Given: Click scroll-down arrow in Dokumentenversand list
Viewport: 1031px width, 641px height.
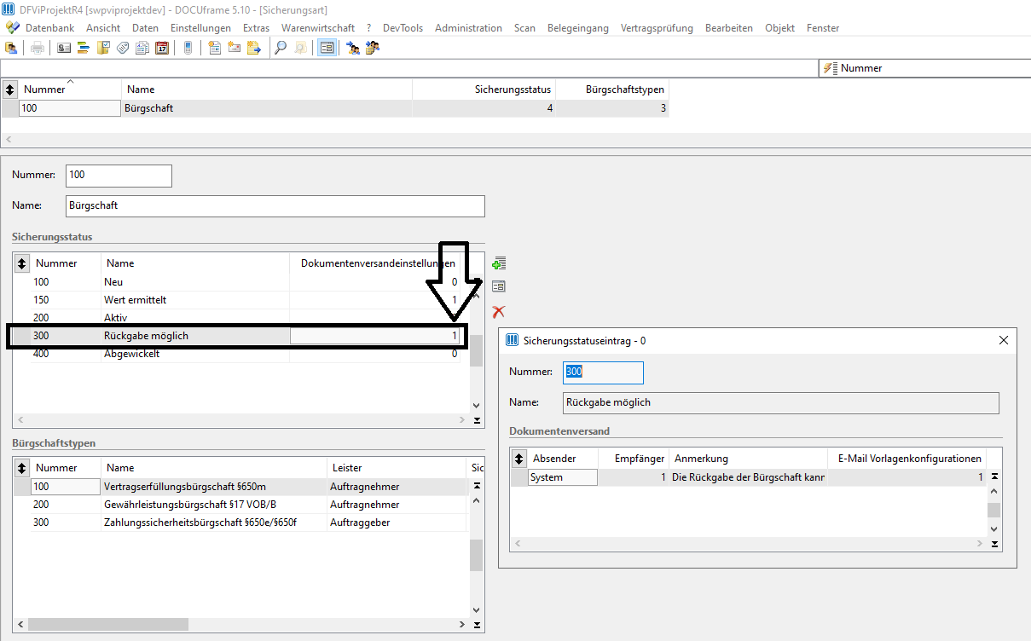Looking at the screenshot, I should 994,528.
